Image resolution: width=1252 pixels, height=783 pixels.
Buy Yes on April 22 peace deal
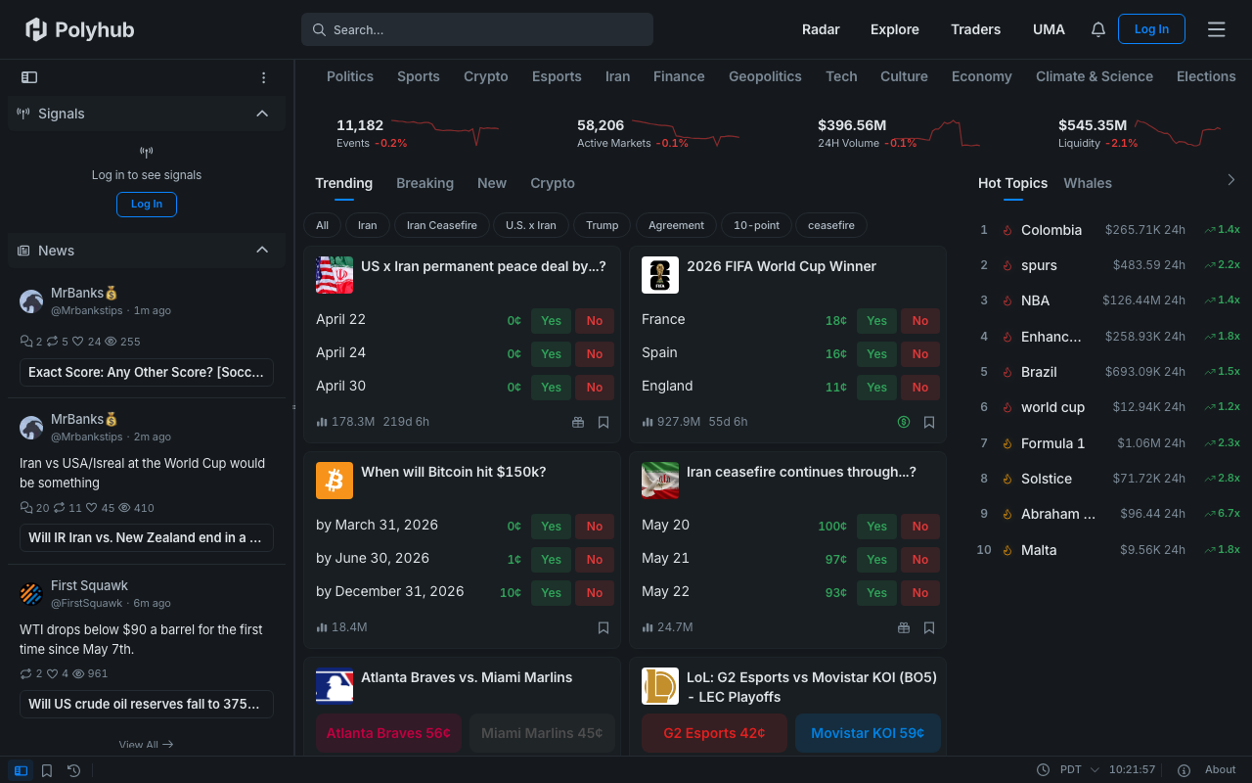[552, 321]
